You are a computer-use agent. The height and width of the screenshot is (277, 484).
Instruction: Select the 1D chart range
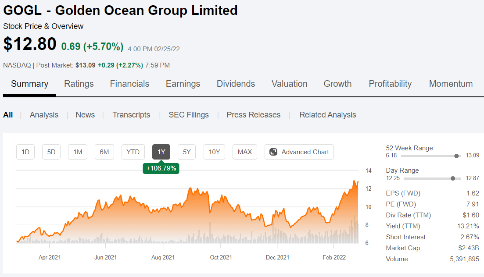[x=25, y=152]
